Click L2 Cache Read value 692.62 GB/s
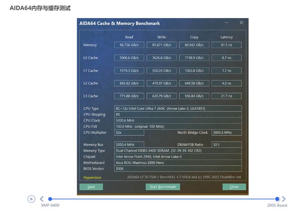 tap(129, 83)
